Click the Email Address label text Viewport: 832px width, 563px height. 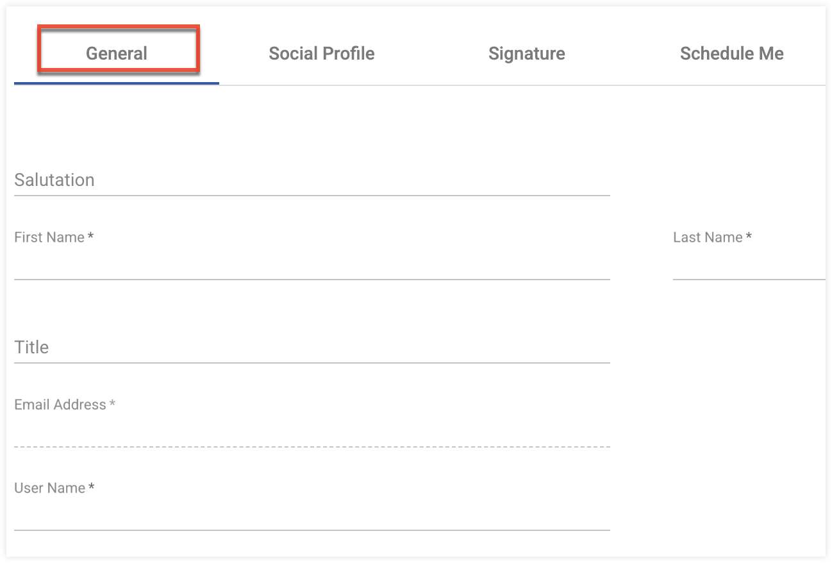pos(60,405)
